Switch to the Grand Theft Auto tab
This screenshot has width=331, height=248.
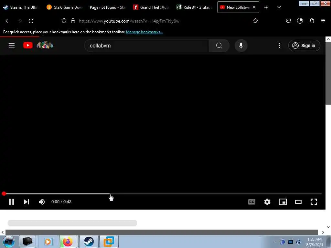(152, 7)
